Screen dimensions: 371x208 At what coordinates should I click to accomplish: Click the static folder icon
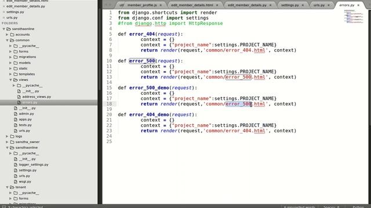click(x=16, y=68)
